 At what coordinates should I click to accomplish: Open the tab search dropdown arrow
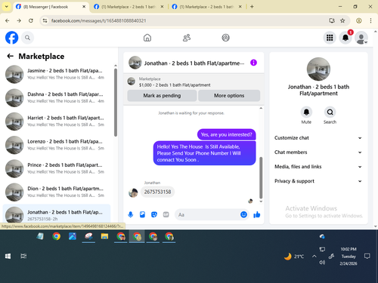tap(7, 7)
